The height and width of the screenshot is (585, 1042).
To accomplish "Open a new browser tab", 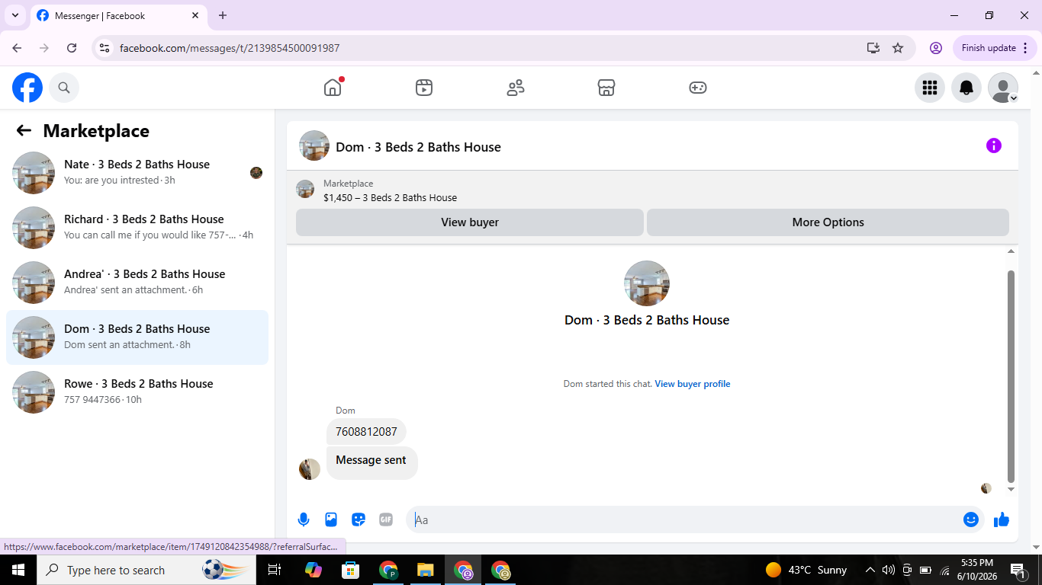I will click(x=223, y=15).
